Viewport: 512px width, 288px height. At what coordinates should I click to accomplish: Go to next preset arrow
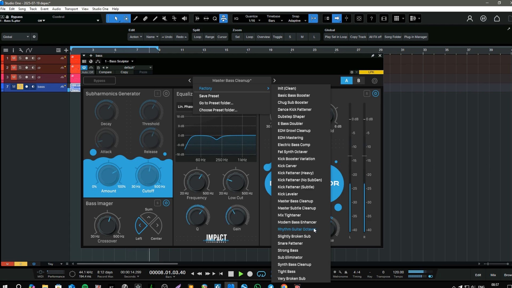274,81
